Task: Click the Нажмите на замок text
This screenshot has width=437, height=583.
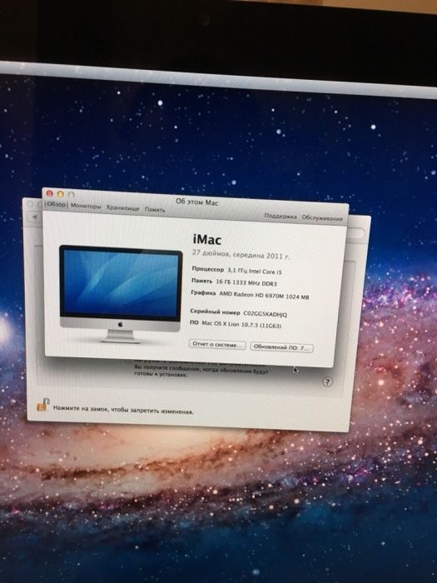Action: point(123,410)
